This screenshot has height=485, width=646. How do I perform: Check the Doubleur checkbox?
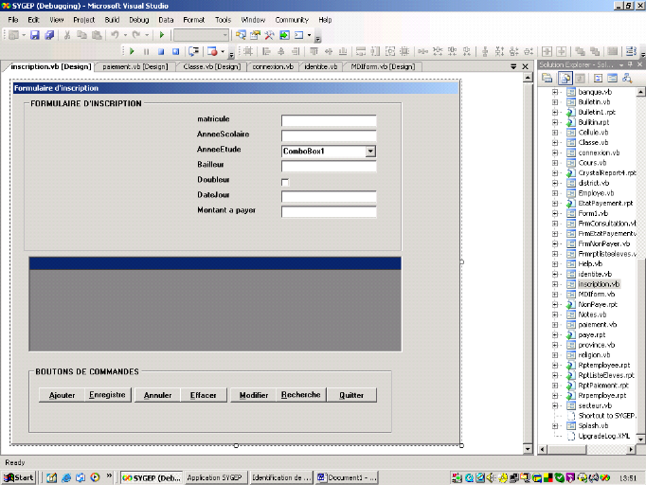click(x=285, y=181)
